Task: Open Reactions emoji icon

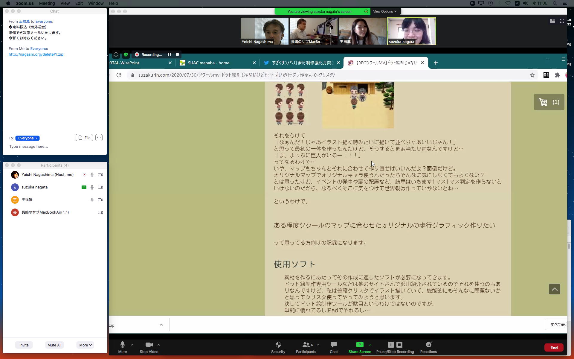Action: [428, 345]
